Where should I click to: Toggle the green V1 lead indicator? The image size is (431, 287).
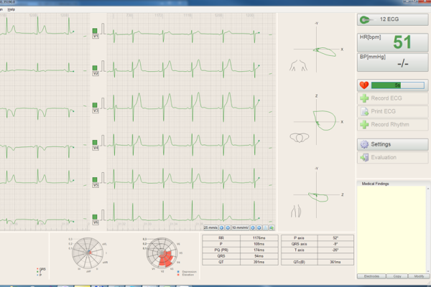point(95,31)
